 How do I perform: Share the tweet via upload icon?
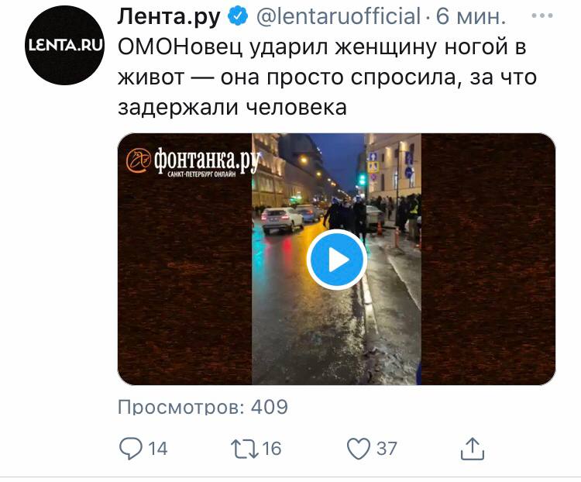473,449
